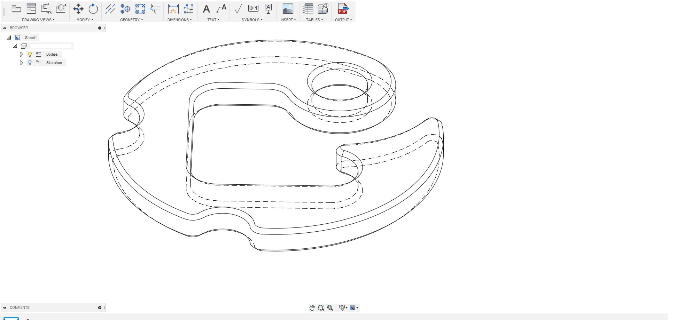Click the Sheet1 sheet icon in browser

coord(17,38)
